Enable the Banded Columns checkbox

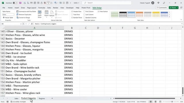click(x=84, y=17)
